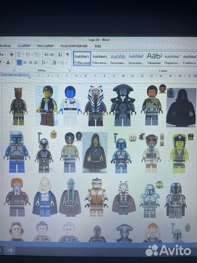Apply the Название title style
The image size is (197, 263).
154,59
